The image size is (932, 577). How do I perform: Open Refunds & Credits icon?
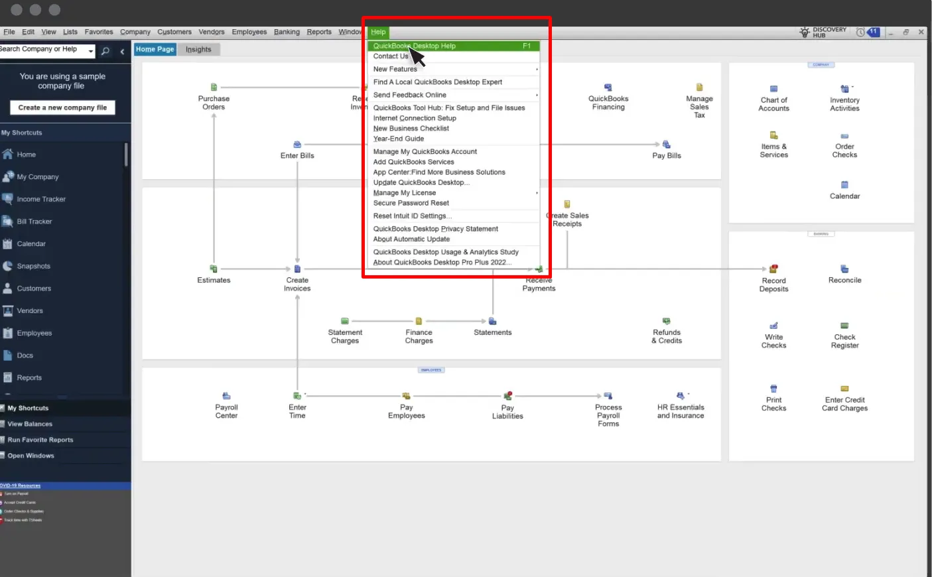[x=667, y=321]
